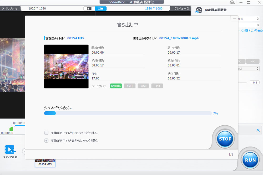Image resolution: width=263 pixels, height=175 pixels.
Task: Select the 4X upscale button
Action: pyautogui.click(x=253, y=62)
